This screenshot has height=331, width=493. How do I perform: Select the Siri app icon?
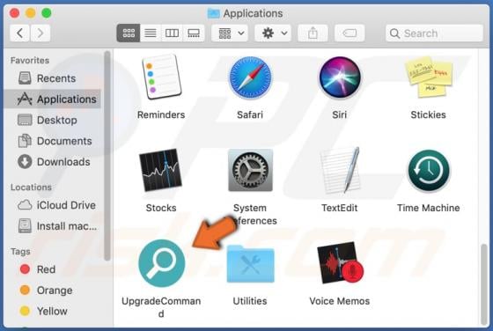pos(340,77)
